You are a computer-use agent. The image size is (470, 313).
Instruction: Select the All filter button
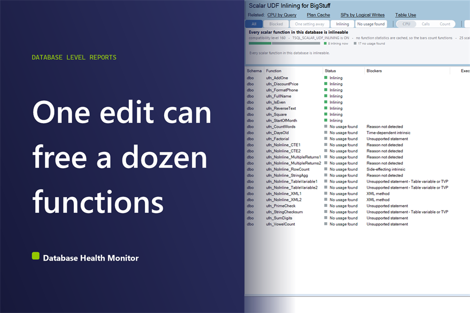[x=254, y=24]
